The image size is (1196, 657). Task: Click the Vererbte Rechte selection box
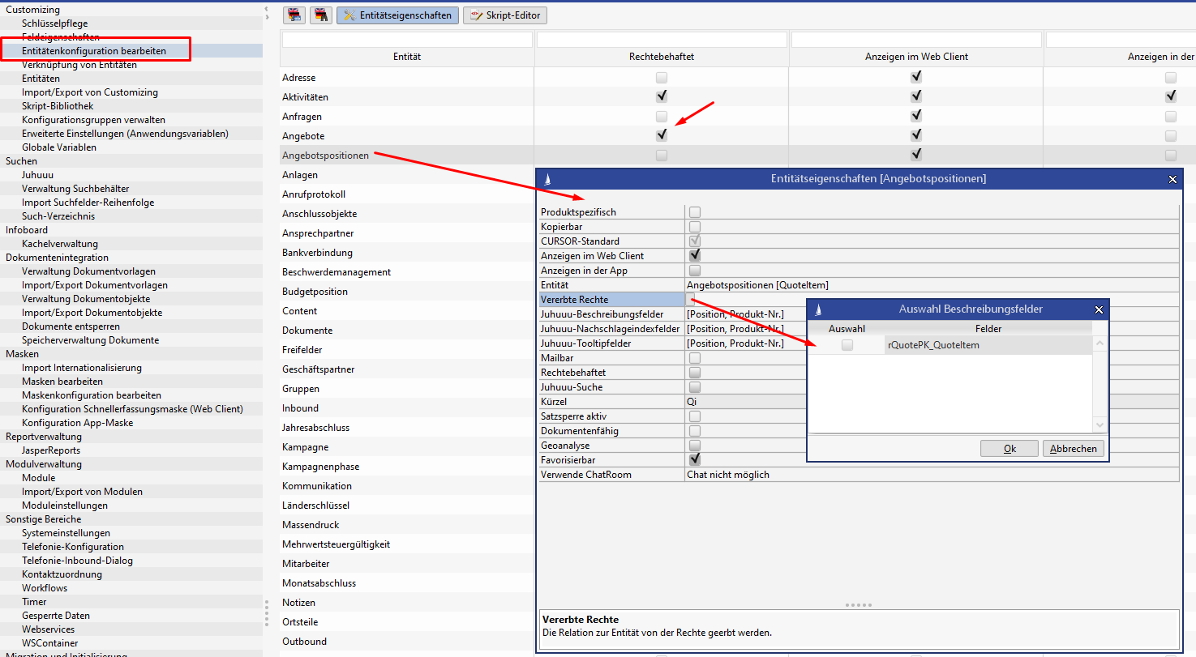tap(691, 300)
